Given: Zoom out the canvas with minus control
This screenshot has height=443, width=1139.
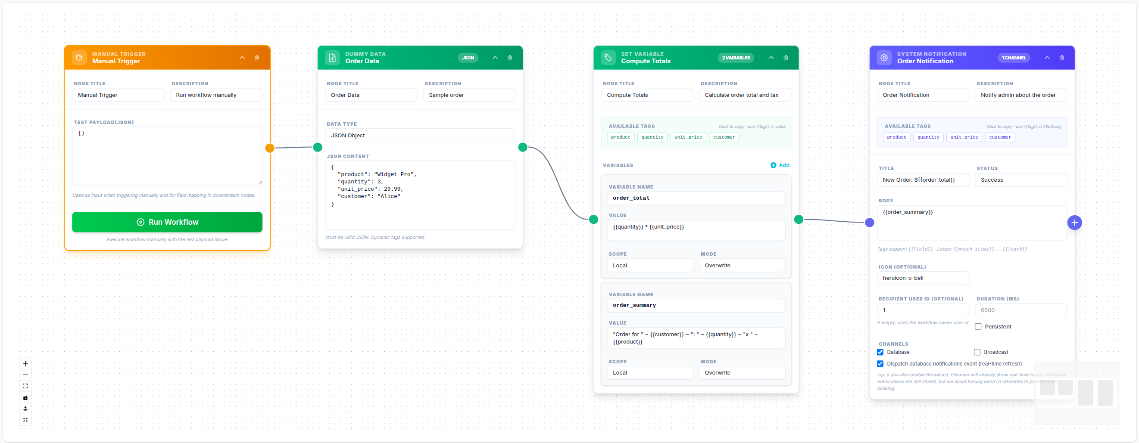Looking at the screenshot, I should point(25,375).
